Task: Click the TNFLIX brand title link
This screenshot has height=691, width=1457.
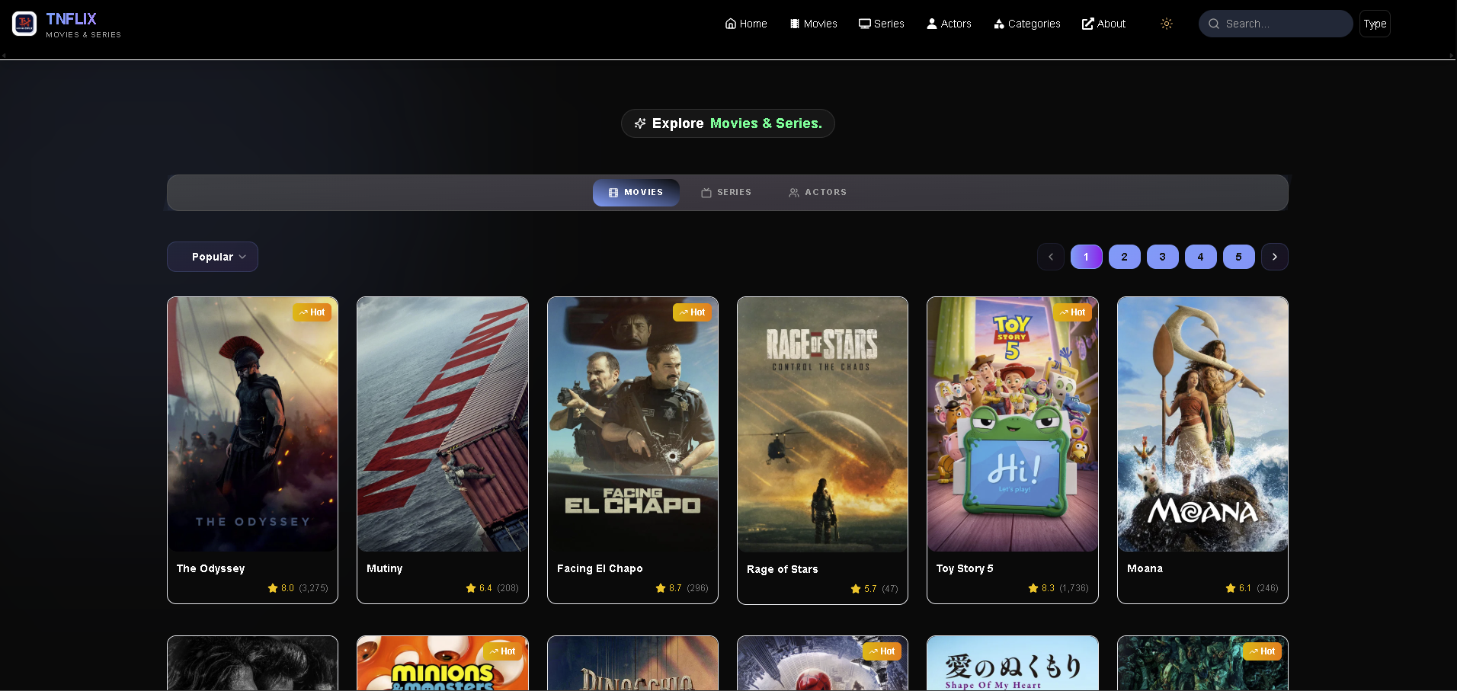Action: point(71,19)
